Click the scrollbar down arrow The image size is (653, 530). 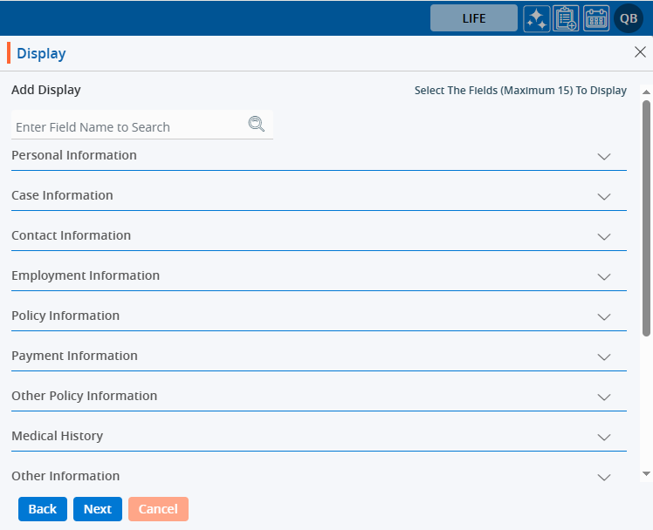click(646, 474)
